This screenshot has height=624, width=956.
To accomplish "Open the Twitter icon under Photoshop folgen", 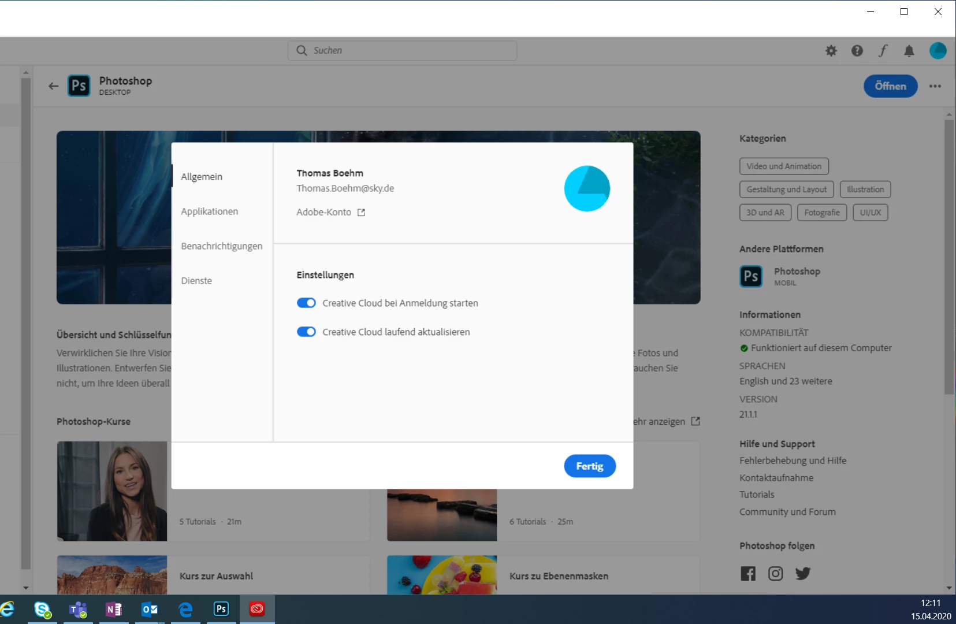I will coord(803,573).
